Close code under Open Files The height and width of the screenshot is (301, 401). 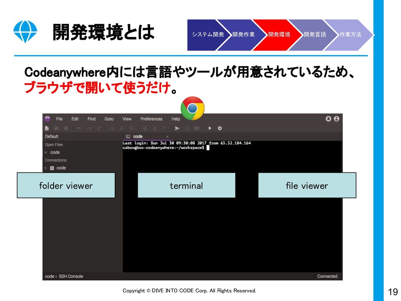coord(46,152)
